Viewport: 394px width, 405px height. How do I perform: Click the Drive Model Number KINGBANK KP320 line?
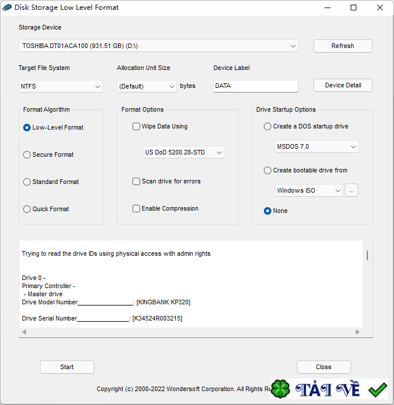[106, 302]
